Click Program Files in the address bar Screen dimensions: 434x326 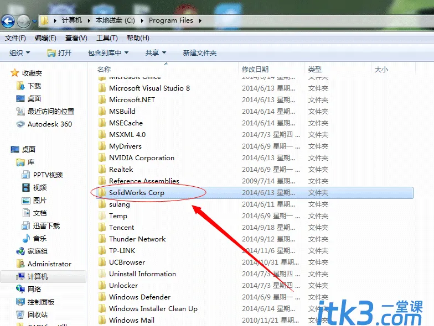170,20
